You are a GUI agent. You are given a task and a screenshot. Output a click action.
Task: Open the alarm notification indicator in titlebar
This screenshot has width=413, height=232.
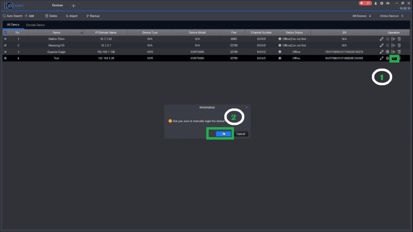pyautogui.click(x=365, y=3)
